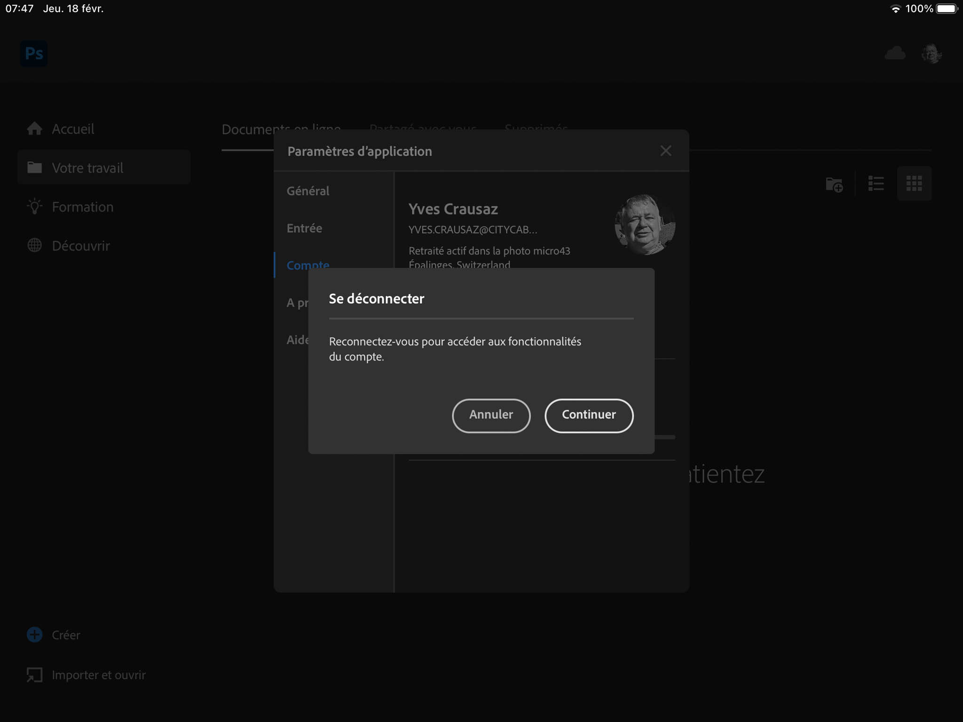Click the folder icon beside Votre travail
Screen dimensions: 963x722
tap(34, 167)
